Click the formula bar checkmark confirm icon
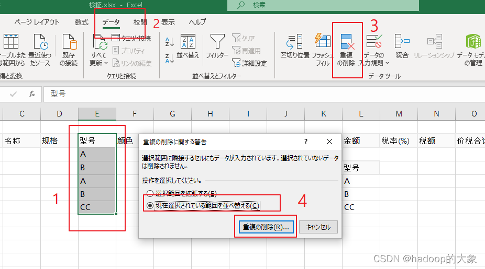Viewport: 485px width, 269px height. pos(13,94)
